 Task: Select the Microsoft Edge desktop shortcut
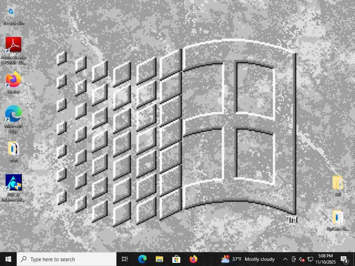[x=14, y=119]
